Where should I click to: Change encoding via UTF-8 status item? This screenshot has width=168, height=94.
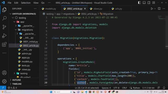point(116,88)
